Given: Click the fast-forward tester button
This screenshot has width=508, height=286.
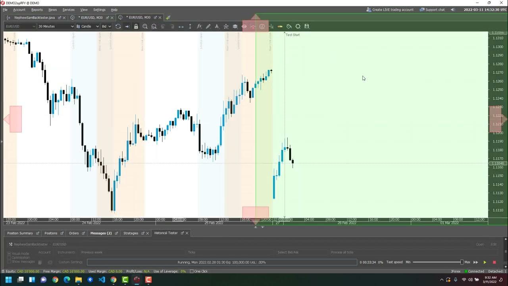Looking at the screenshot, I should coord(475,262).
